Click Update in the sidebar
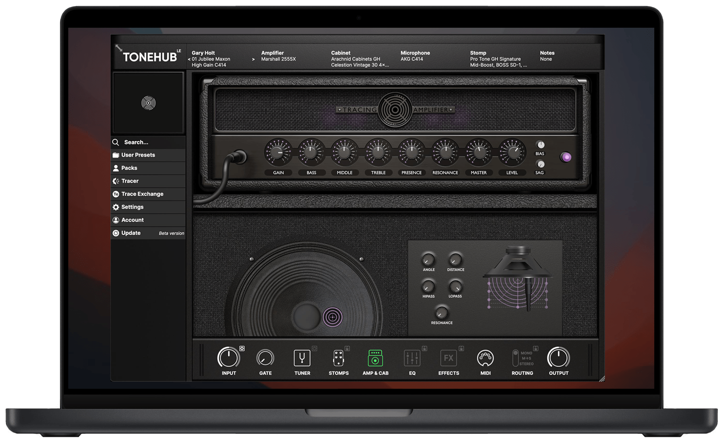The height and width of the screenshot is (445, 723). (148, 233)
